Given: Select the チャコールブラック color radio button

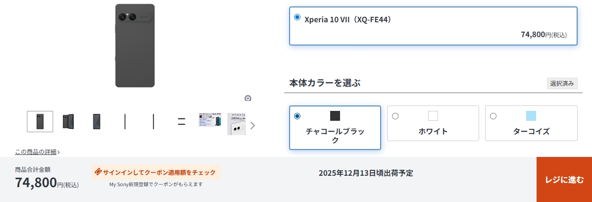Looking at the screenshot, I should click(297, 116).
